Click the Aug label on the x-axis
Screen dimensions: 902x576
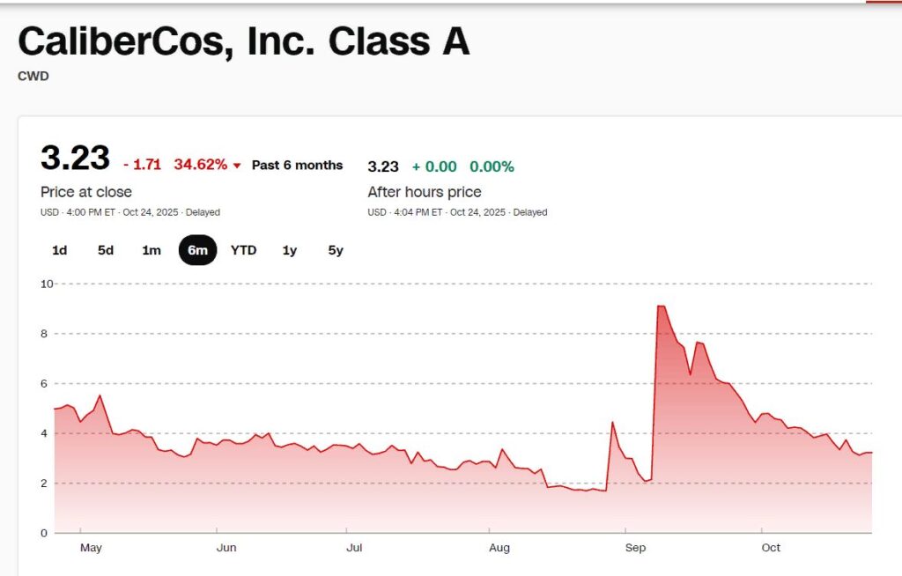499,548
